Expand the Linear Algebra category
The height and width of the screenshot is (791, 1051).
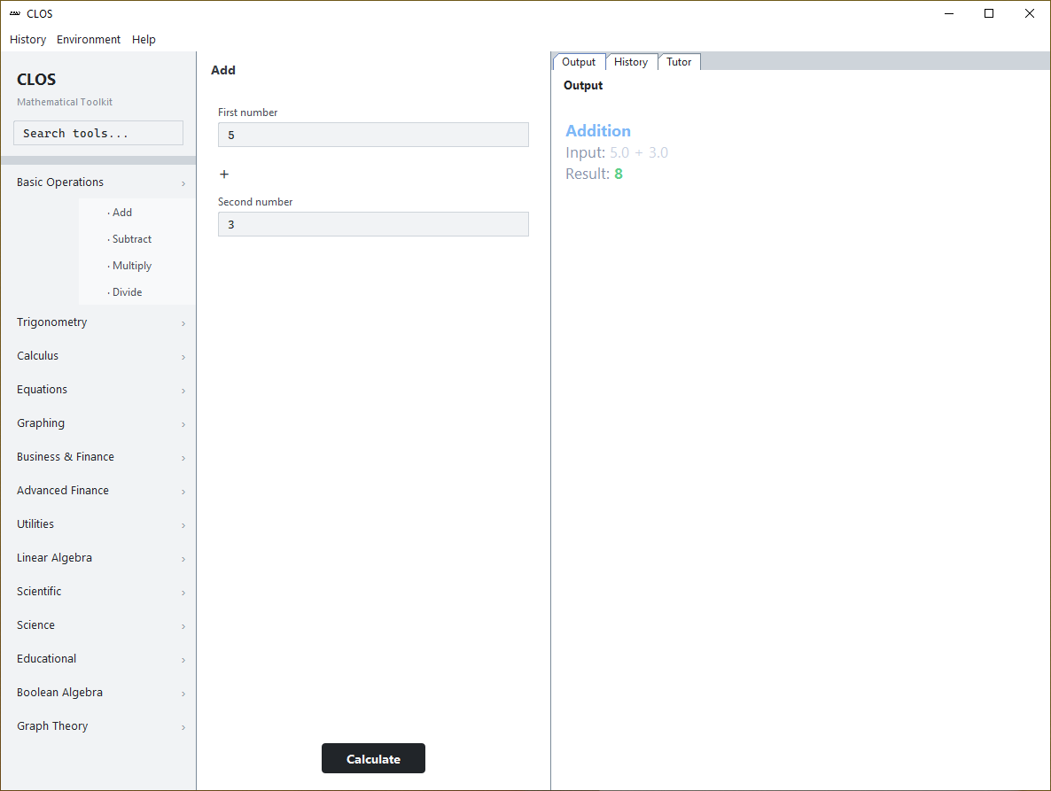99,558
